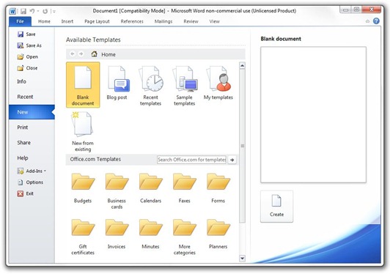Open Customize Quick Access Toolbar dropdown
Viewport: 390px width, 274px height.
(x=54, y=11)
